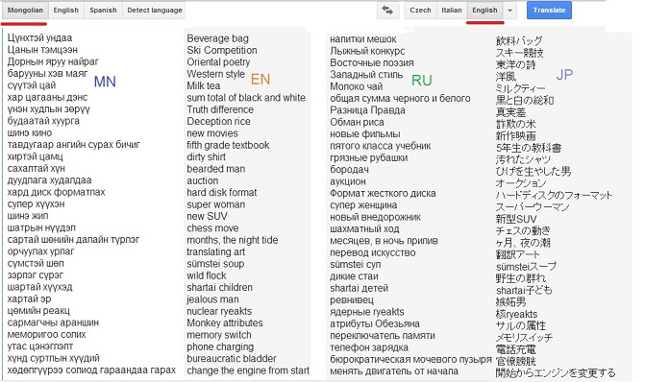Screen dimensions: 645x382
Task: Swap languages with the double-arrow icon
Action: [x=387, y=11]
